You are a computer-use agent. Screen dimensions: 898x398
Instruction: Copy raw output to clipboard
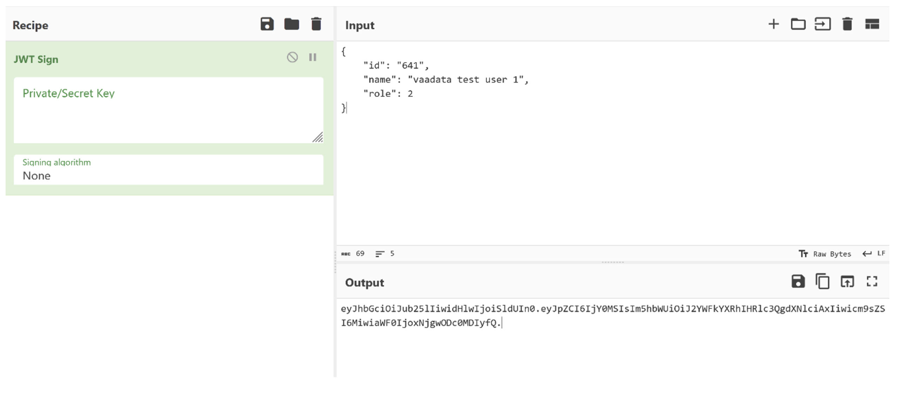823,281
